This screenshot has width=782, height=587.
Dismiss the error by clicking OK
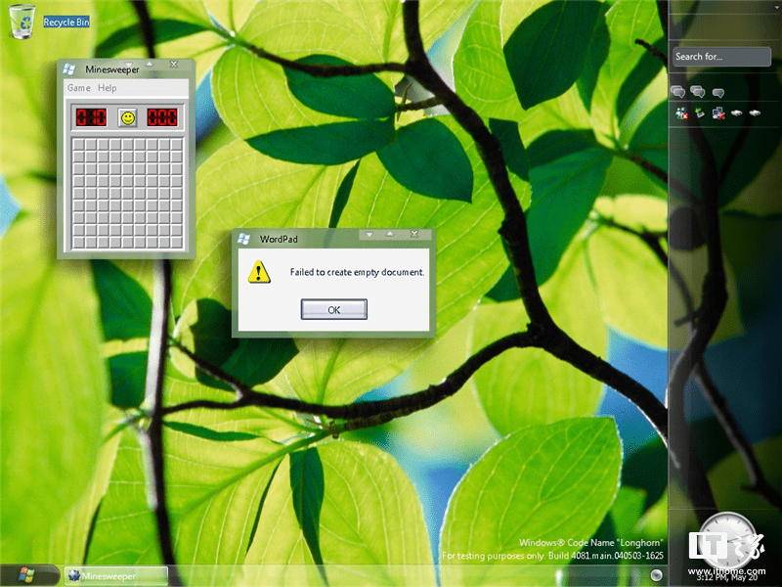[332, 309]
